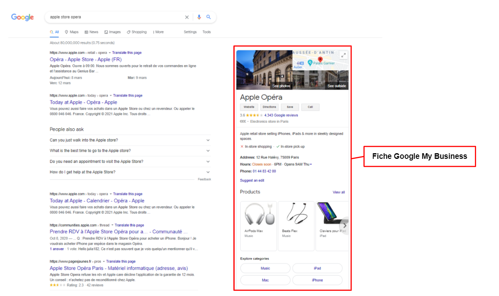
Task: Clear the search box with the X icon
Action: point(187,17)
